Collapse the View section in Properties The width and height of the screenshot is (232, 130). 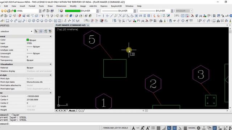50,93
